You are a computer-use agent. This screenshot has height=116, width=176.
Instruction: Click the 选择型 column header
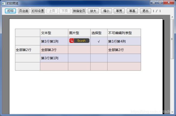(x=99, y=33)
